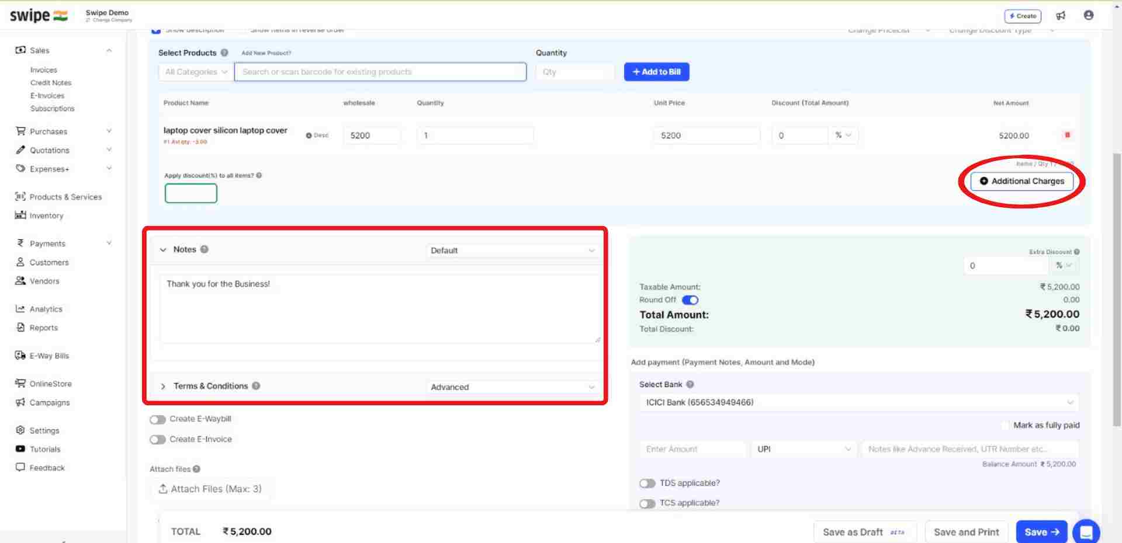This screenshot has width=1122, height=543.
Task: Click help icon next to Notes
Action: click(205, 249)
